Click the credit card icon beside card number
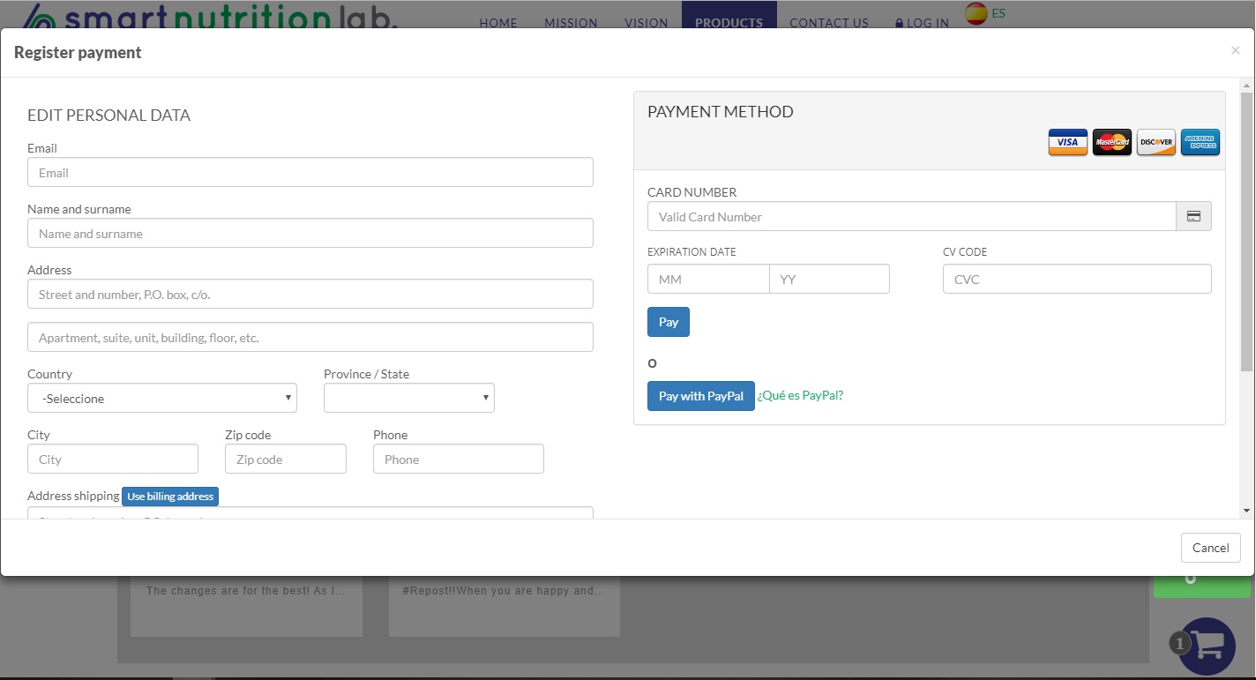The width and height of the screenshot is (1256, 680). (x=1193, y=217)
